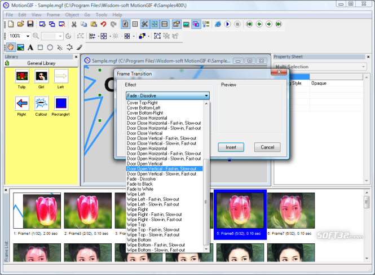Choose Wipe Left from the effect list
The height and width of the screenshot is (275, 375).
(165, 194)
